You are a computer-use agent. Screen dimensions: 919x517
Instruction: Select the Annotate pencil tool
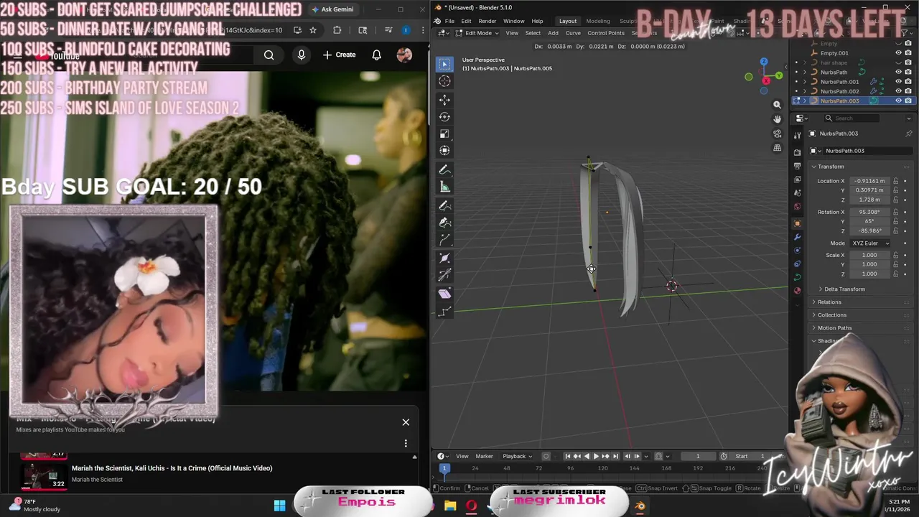[x=444, y=170]
